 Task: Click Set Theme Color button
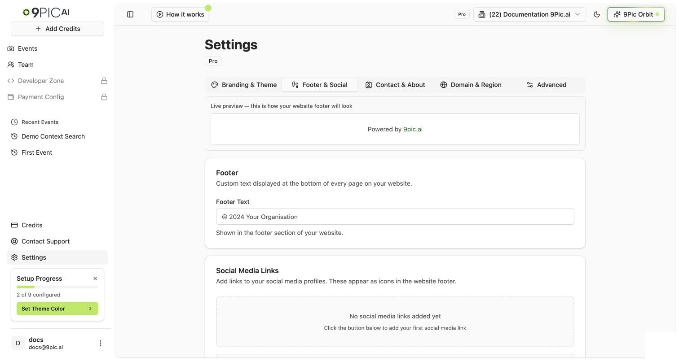[x=57, y=309]
